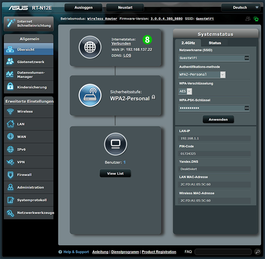
Task: Open the Übersicht network map icon
Action: tap(10, 50)
